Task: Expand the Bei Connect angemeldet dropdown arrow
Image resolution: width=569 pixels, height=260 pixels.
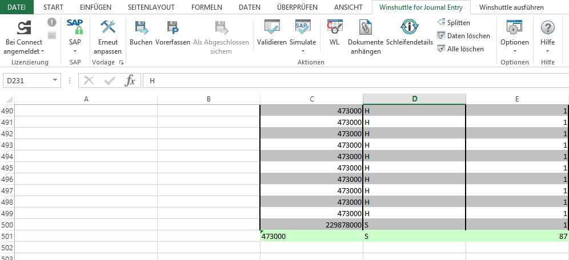Action: click(42, 51)
